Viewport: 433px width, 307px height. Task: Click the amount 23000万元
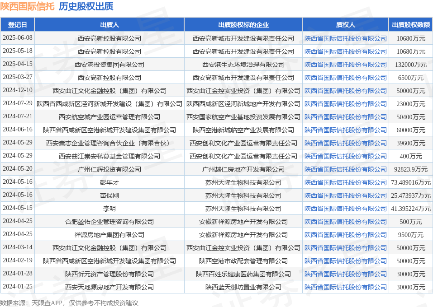pos(411,104)
